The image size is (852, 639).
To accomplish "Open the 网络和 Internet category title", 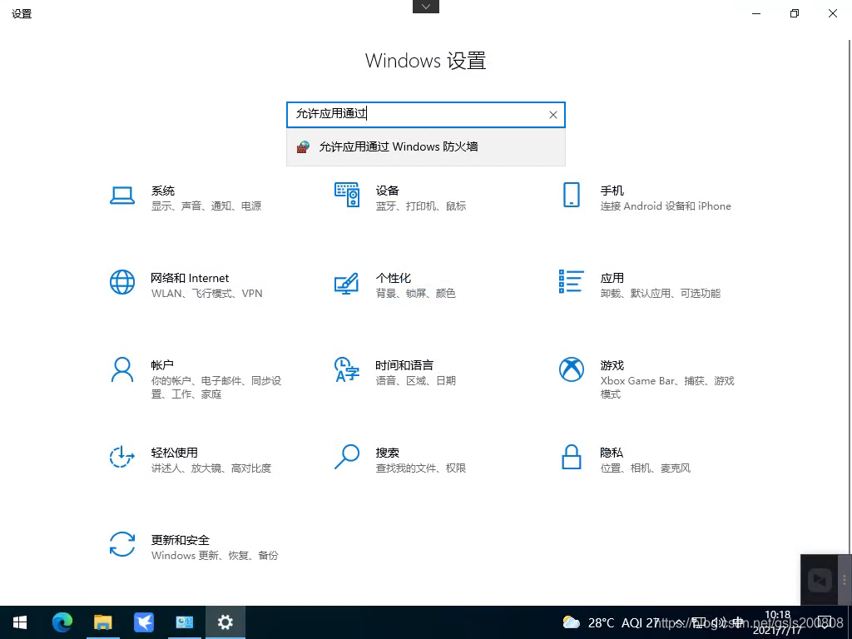I will [x=191, y=278].
